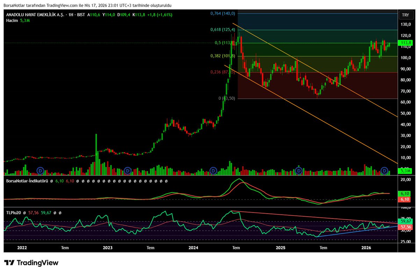Viewport: 419px width, 273px height.
Task: Click the +1,8 (+1,61%) change value
Action: tap(160, 15)
